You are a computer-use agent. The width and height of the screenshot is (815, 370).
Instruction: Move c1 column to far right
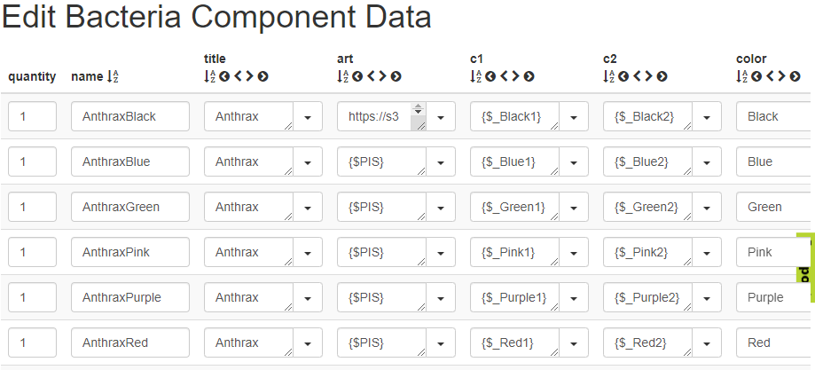click(529, 76)
